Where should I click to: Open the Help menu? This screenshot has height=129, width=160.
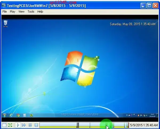[x=40, y=12]
